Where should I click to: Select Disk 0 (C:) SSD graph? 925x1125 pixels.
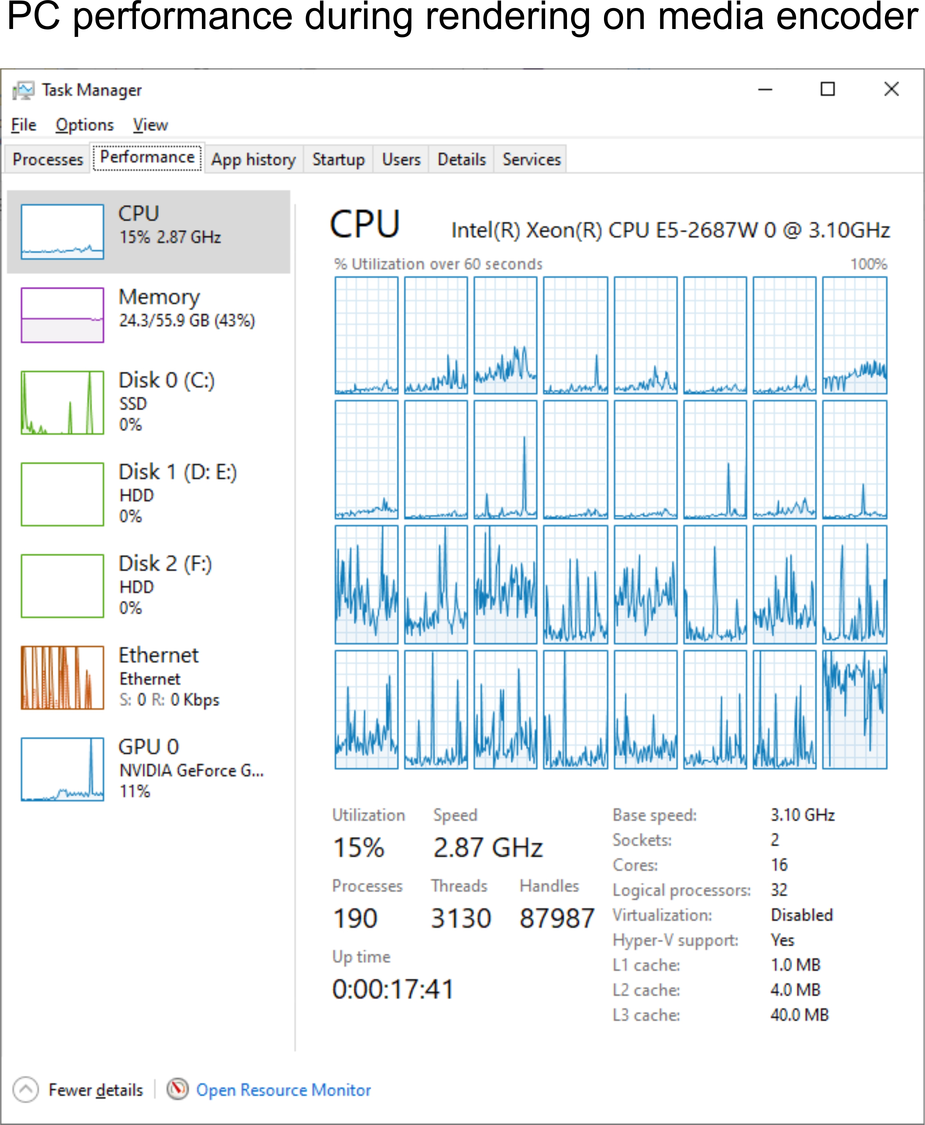pyautogui.click(x=62, y=402)
